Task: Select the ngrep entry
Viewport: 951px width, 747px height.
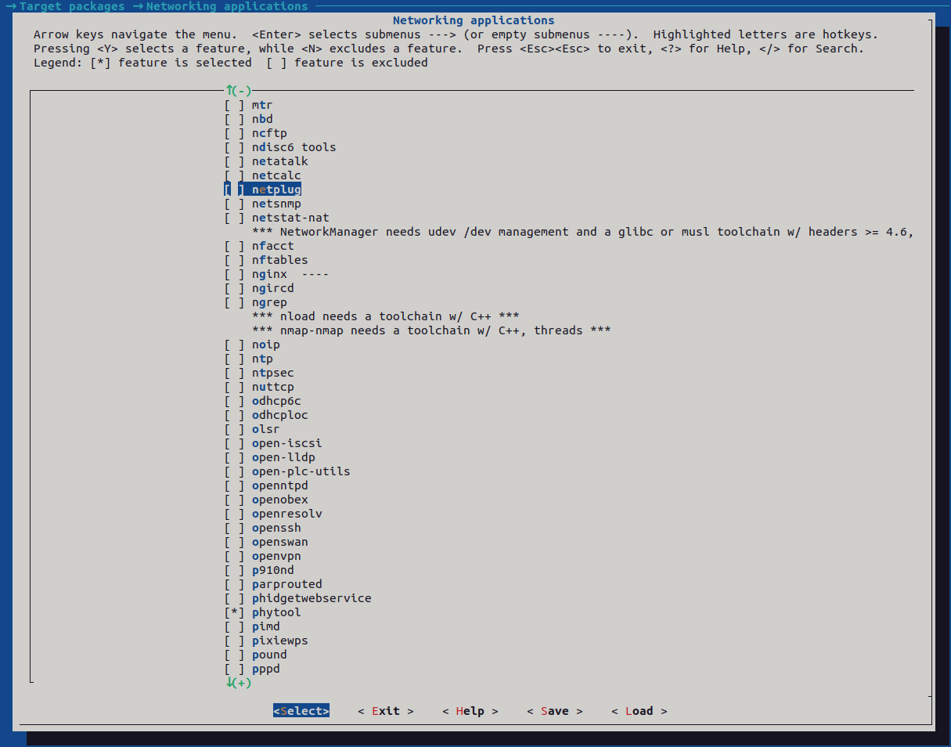Action: pyautogui.click(x=269, y=302)
